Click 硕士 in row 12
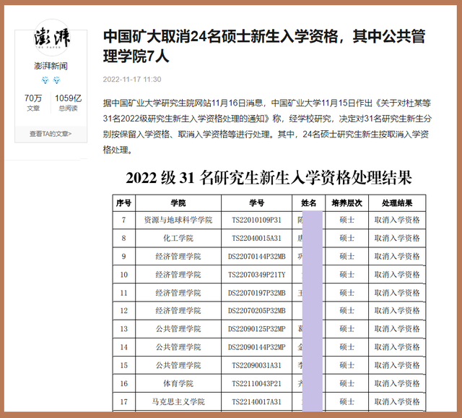The image size is (462, 418). 346,310
